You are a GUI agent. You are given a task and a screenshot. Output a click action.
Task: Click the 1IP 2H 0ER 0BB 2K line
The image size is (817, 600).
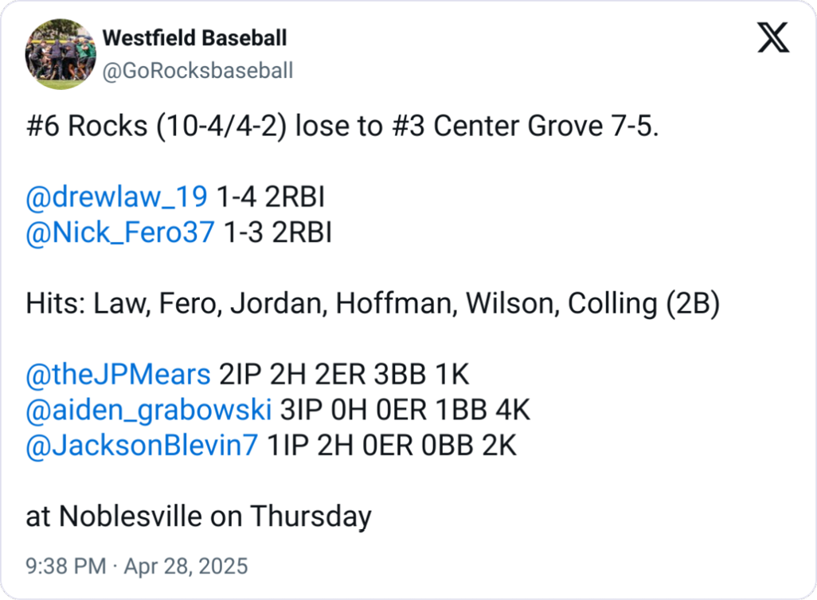point(392,446)
